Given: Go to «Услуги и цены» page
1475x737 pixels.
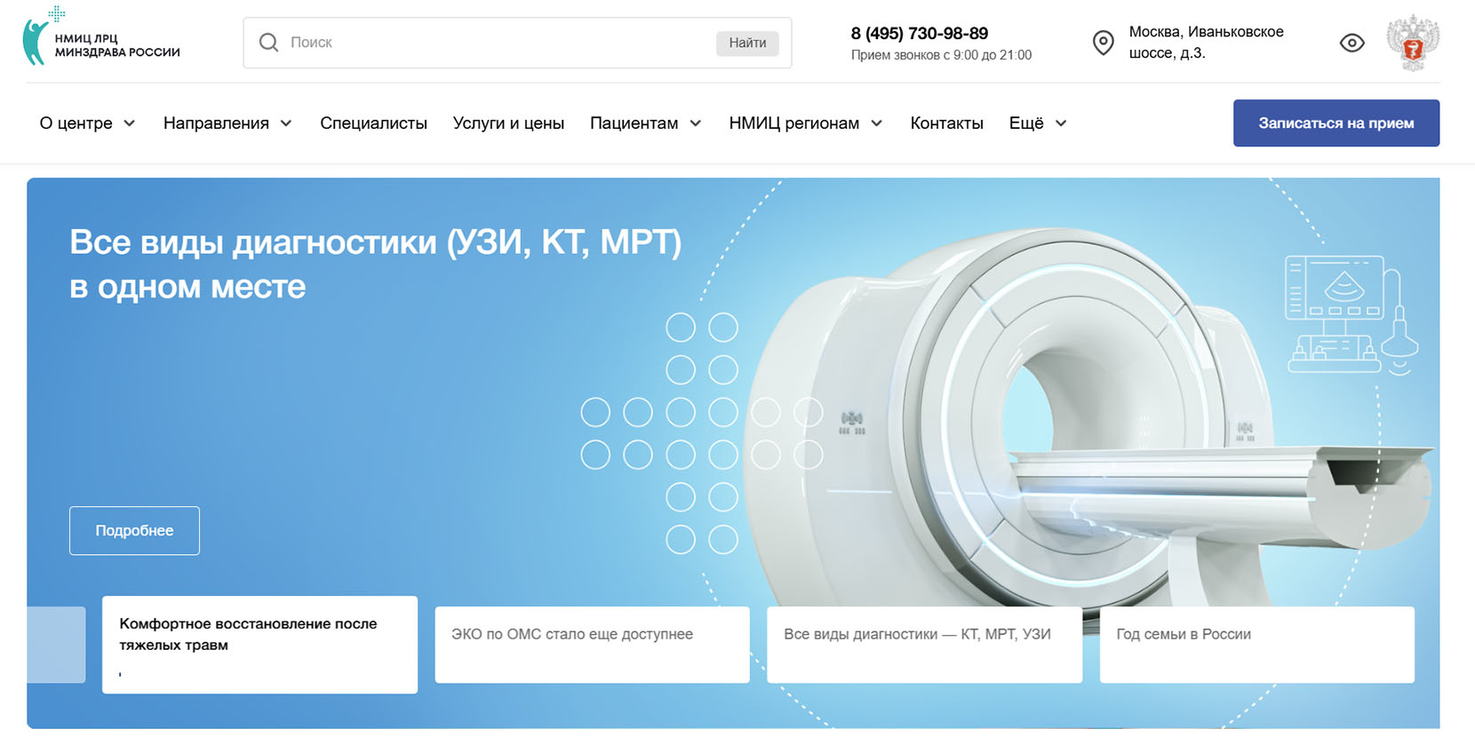Looking at the screenshot, I should tap(508, 123).
